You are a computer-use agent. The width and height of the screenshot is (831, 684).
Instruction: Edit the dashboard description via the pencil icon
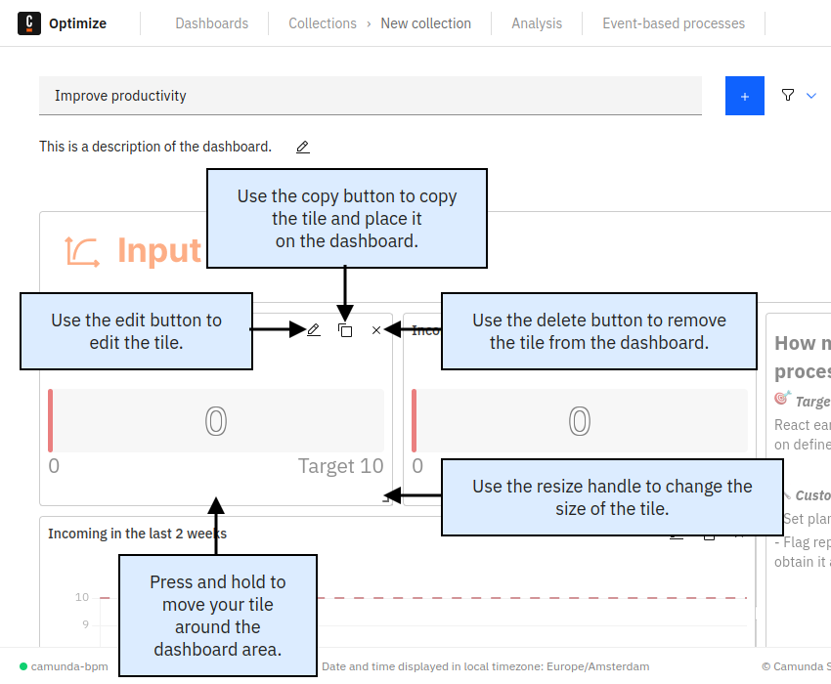302,147
